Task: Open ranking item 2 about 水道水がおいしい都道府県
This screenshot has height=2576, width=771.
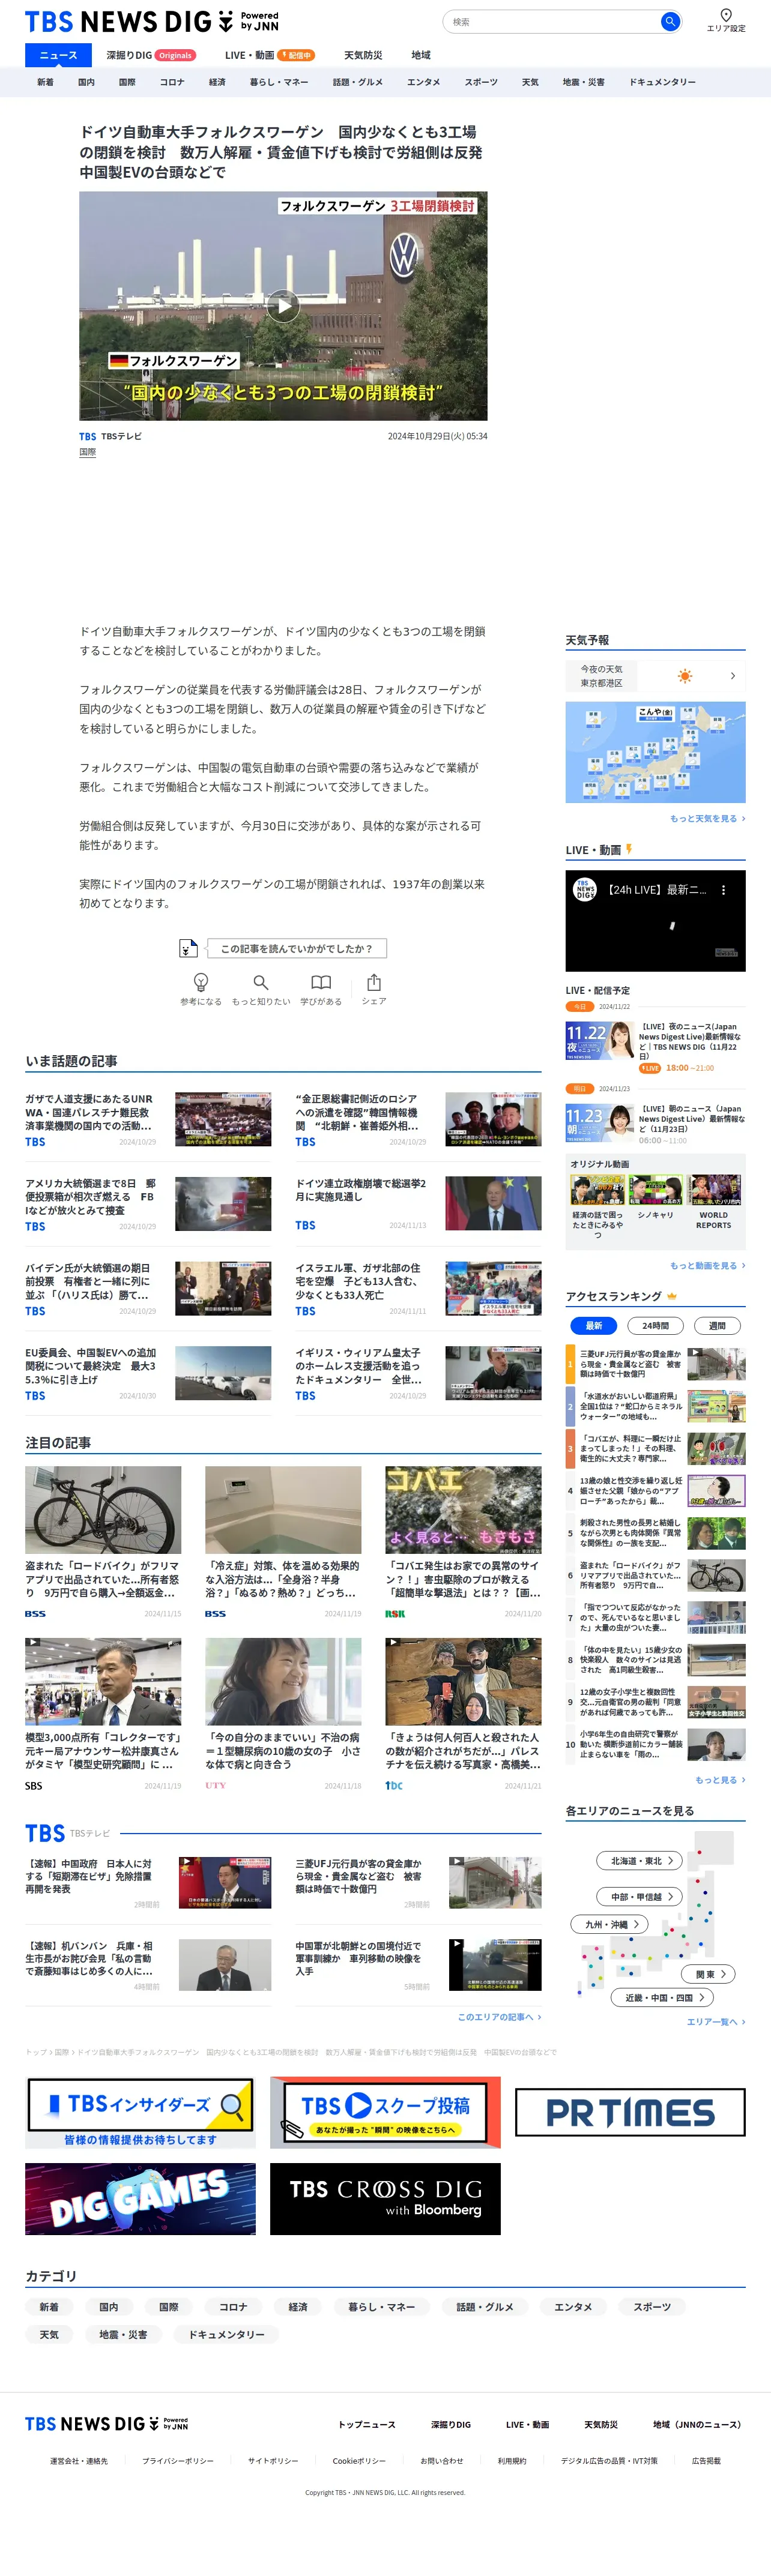Action: [656, 1406]
